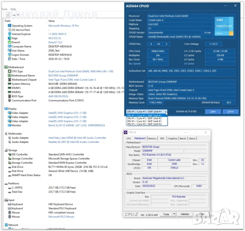Click the report page toolbar icon

point(8,15)
